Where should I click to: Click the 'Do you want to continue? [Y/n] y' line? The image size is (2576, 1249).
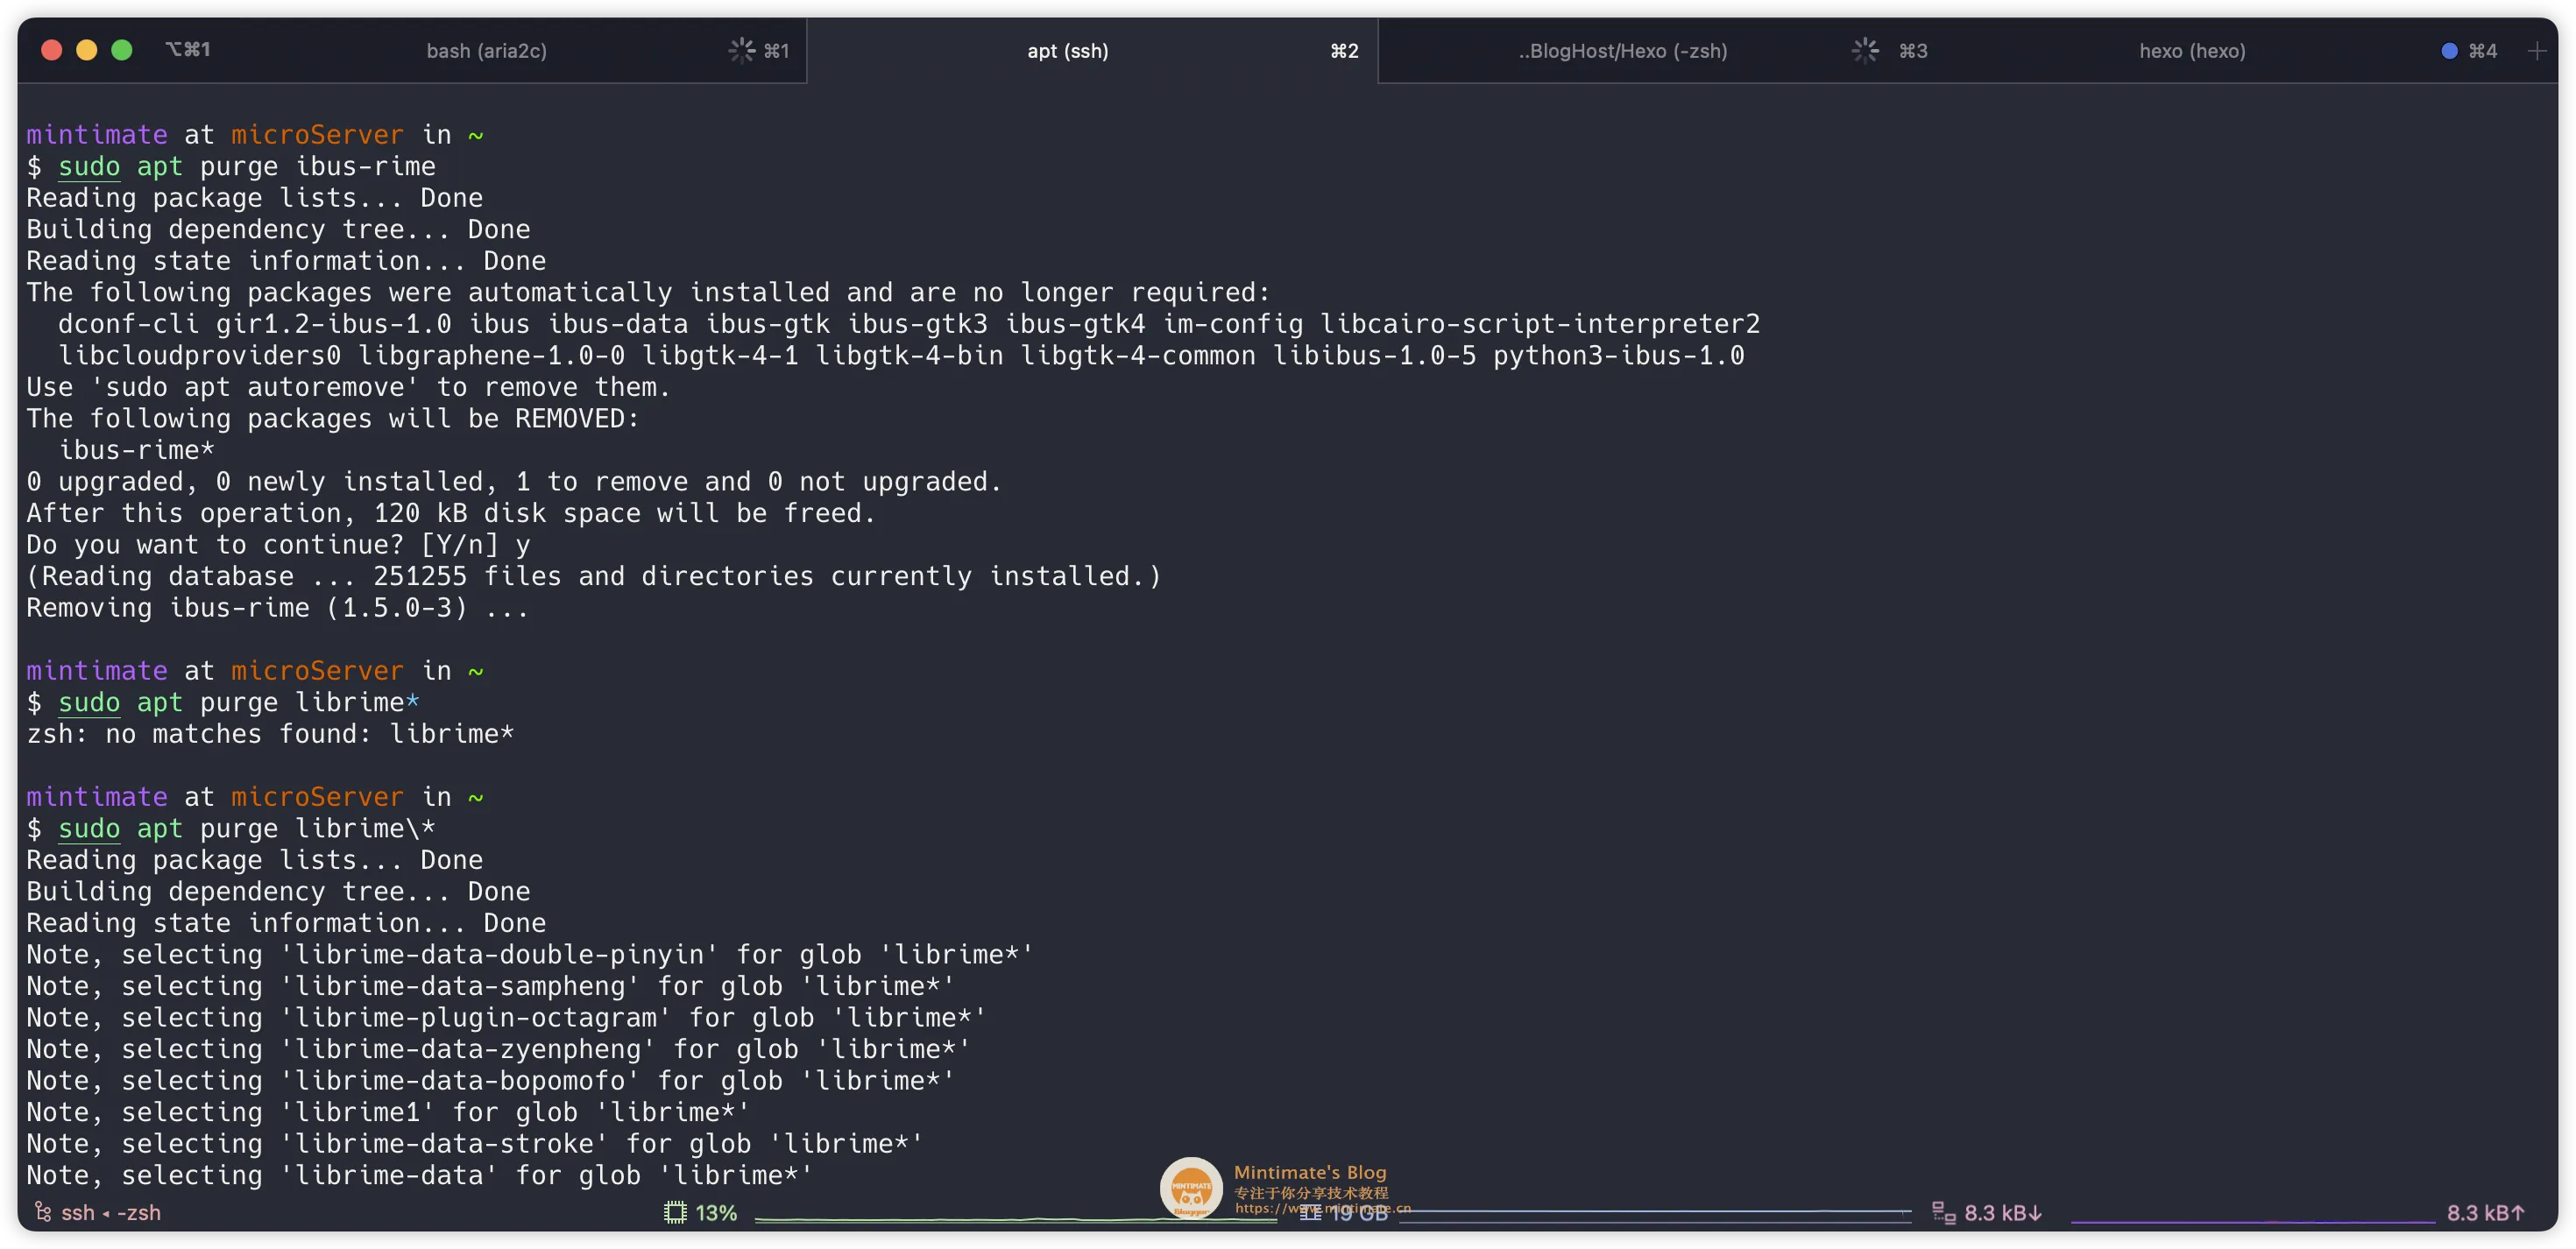click(278, 544)
